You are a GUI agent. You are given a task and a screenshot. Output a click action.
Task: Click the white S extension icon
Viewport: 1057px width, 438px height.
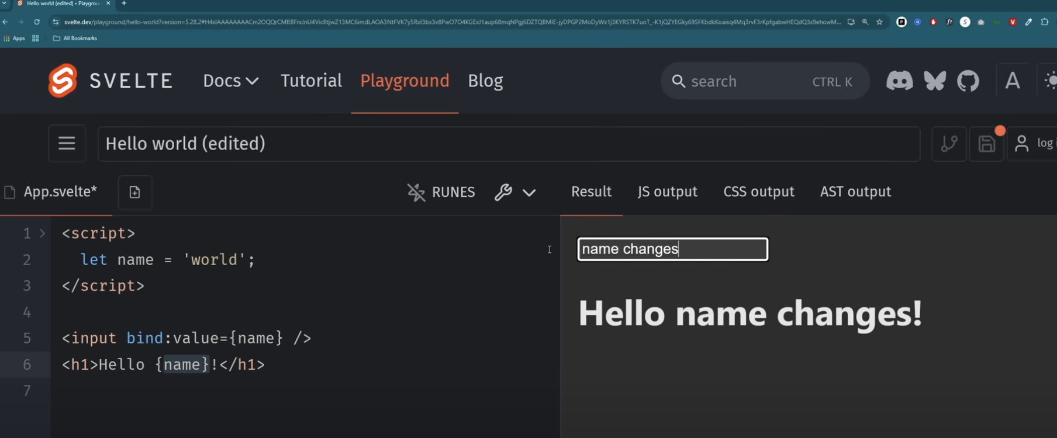[965, 22]
